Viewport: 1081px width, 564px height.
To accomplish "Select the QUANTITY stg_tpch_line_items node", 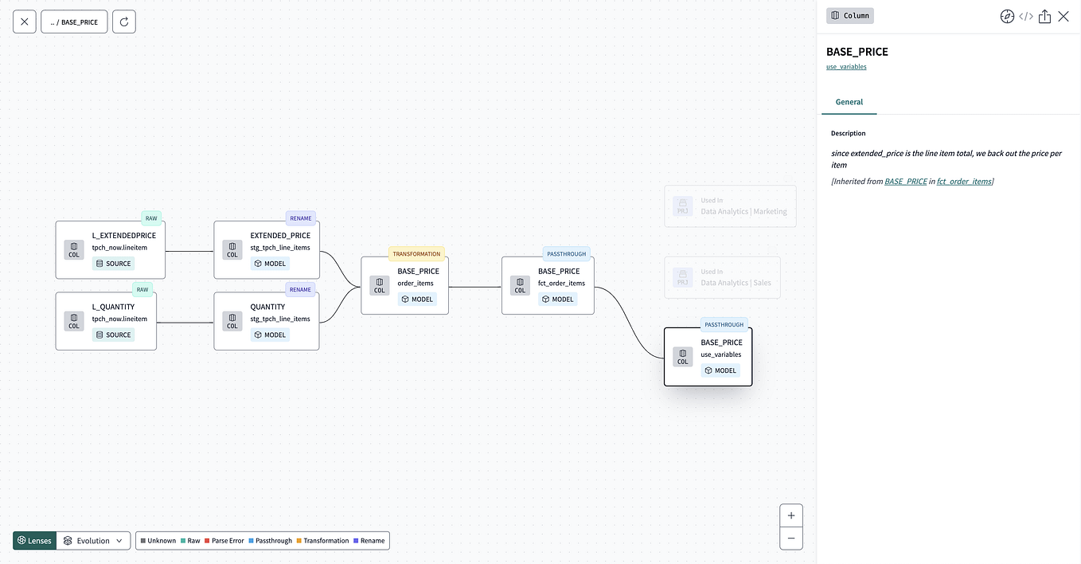I will (x=267, y=321).
